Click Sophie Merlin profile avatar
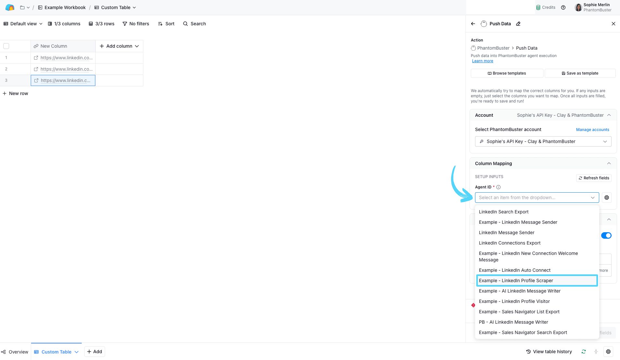Image resolution: width=620 pixels, height=360 pixels. (578, 7)
